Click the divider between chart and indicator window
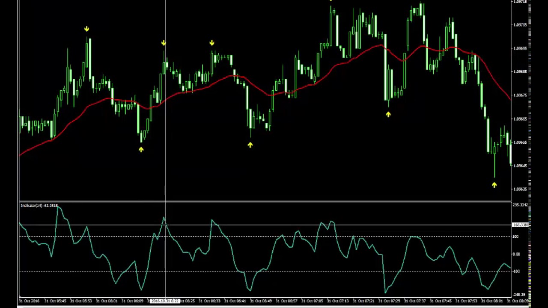Viewport: 548px width, 308px height. tap(265, 201)
